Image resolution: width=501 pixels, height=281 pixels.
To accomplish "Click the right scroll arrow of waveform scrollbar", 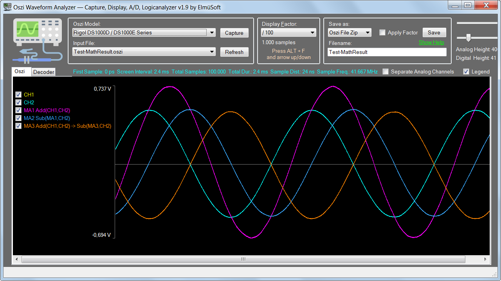I will pos(485,260).
